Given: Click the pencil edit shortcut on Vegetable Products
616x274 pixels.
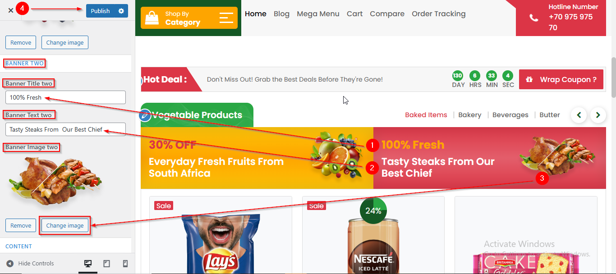Looking at the screenshot, I should [145, 115].
